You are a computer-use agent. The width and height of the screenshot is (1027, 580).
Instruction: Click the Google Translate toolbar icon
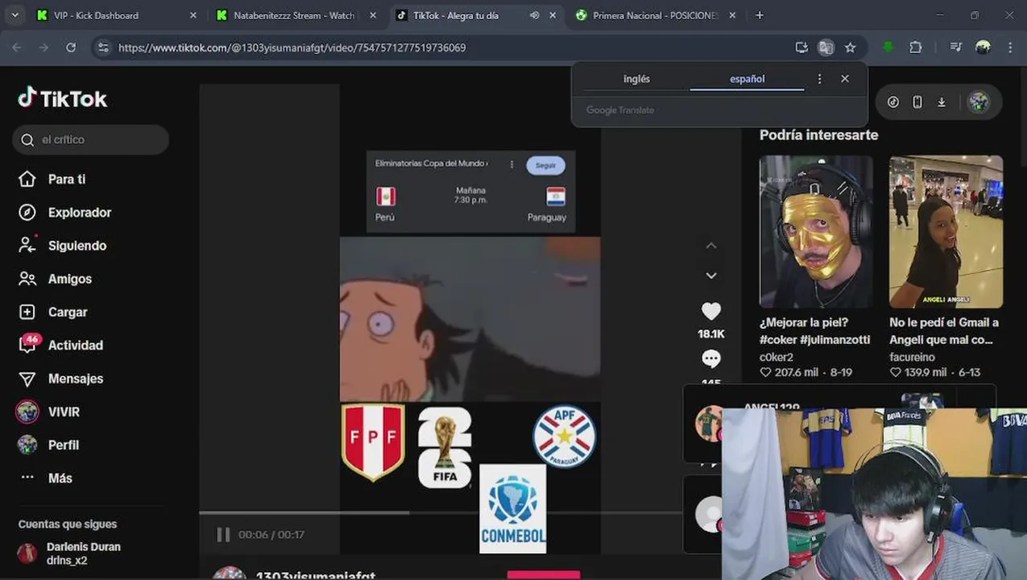click(x=826, y=48)
